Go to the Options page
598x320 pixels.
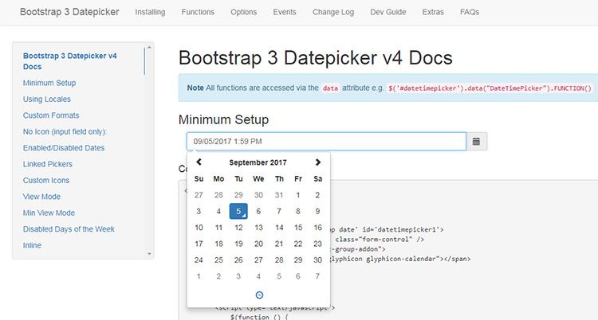click(243, 13)
